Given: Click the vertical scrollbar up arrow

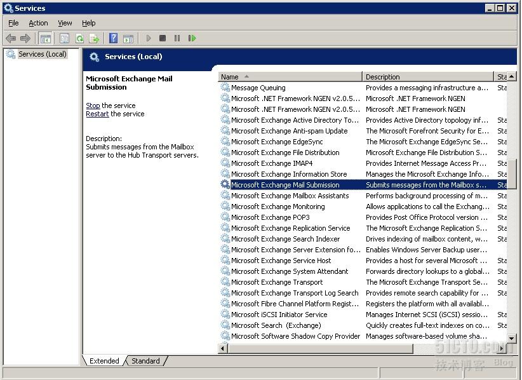Looking at the screenshot, I should pyautogui.click(x=512, y=77).
